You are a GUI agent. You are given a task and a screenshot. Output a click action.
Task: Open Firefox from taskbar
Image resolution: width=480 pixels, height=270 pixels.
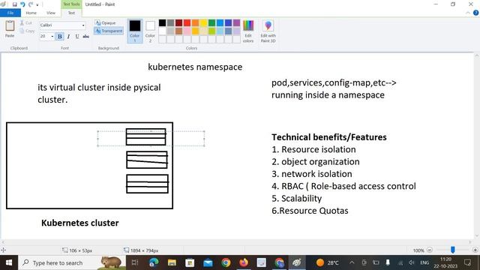tap(244, 262)
